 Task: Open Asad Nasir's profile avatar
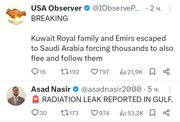(x=16, y=96)
